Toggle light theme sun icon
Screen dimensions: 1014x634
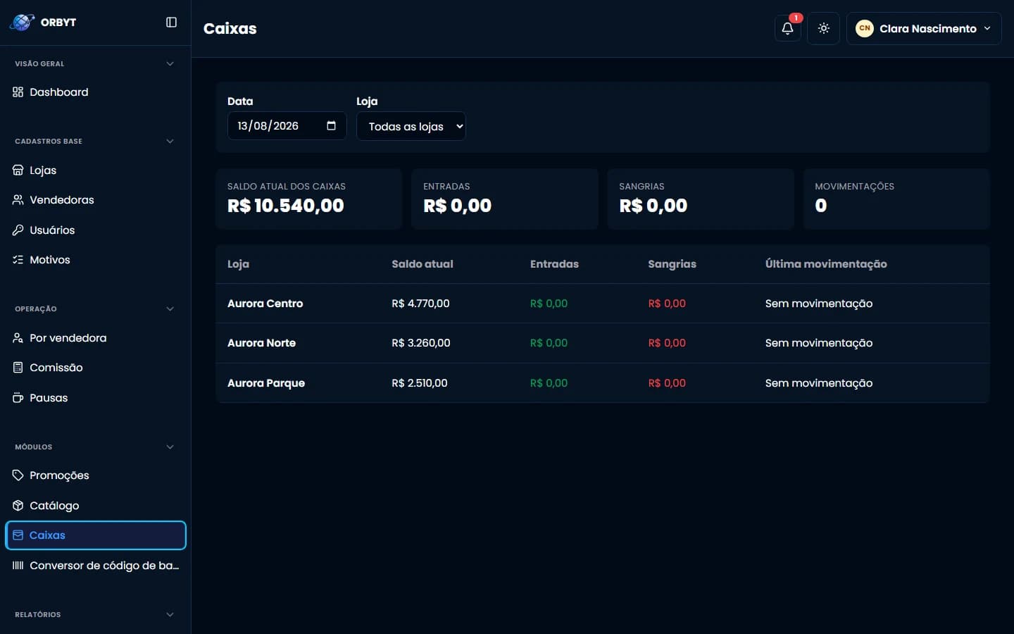click(823, 29)
